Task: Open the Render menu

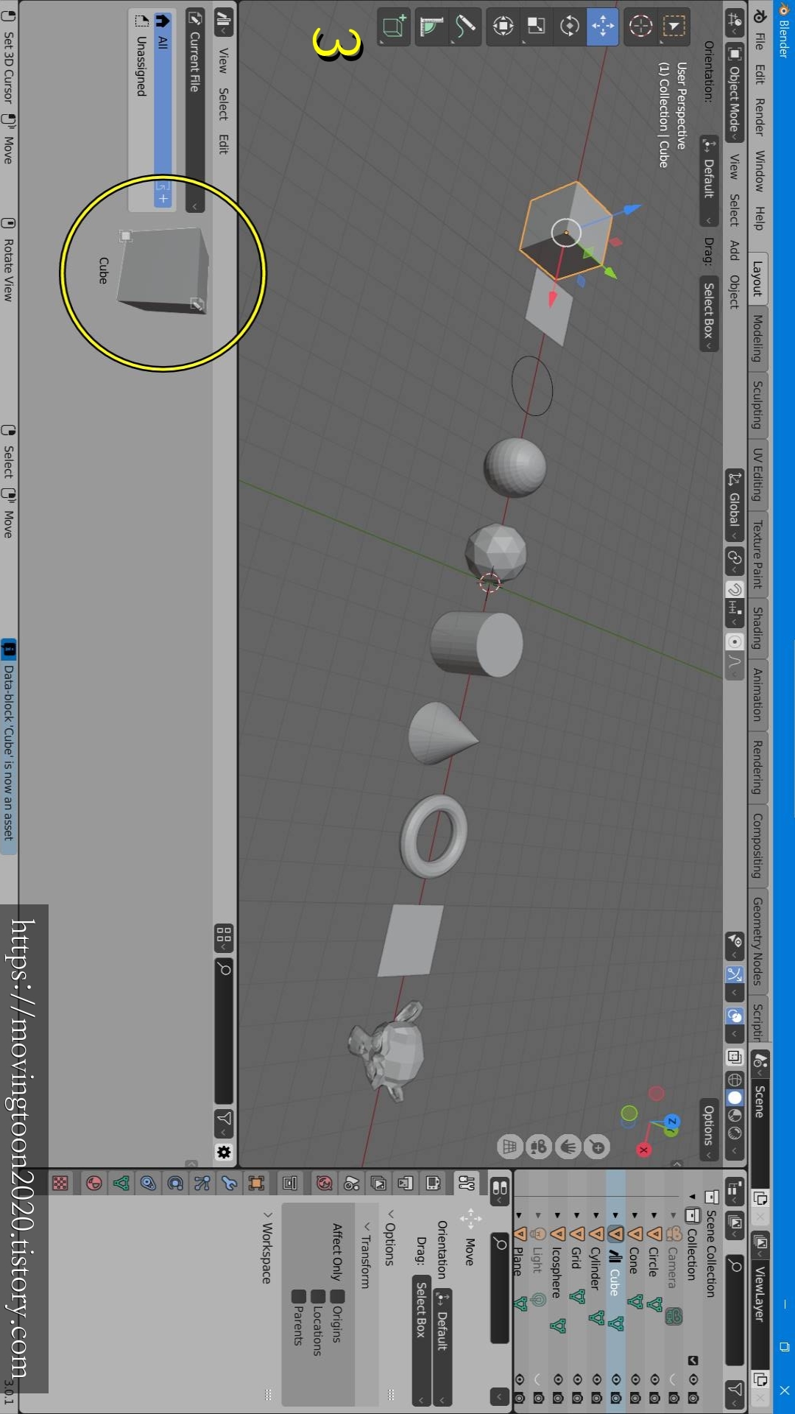Action: [x=760, y=117]
